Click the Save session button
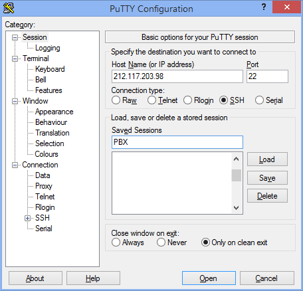 (x=267, y=178)
